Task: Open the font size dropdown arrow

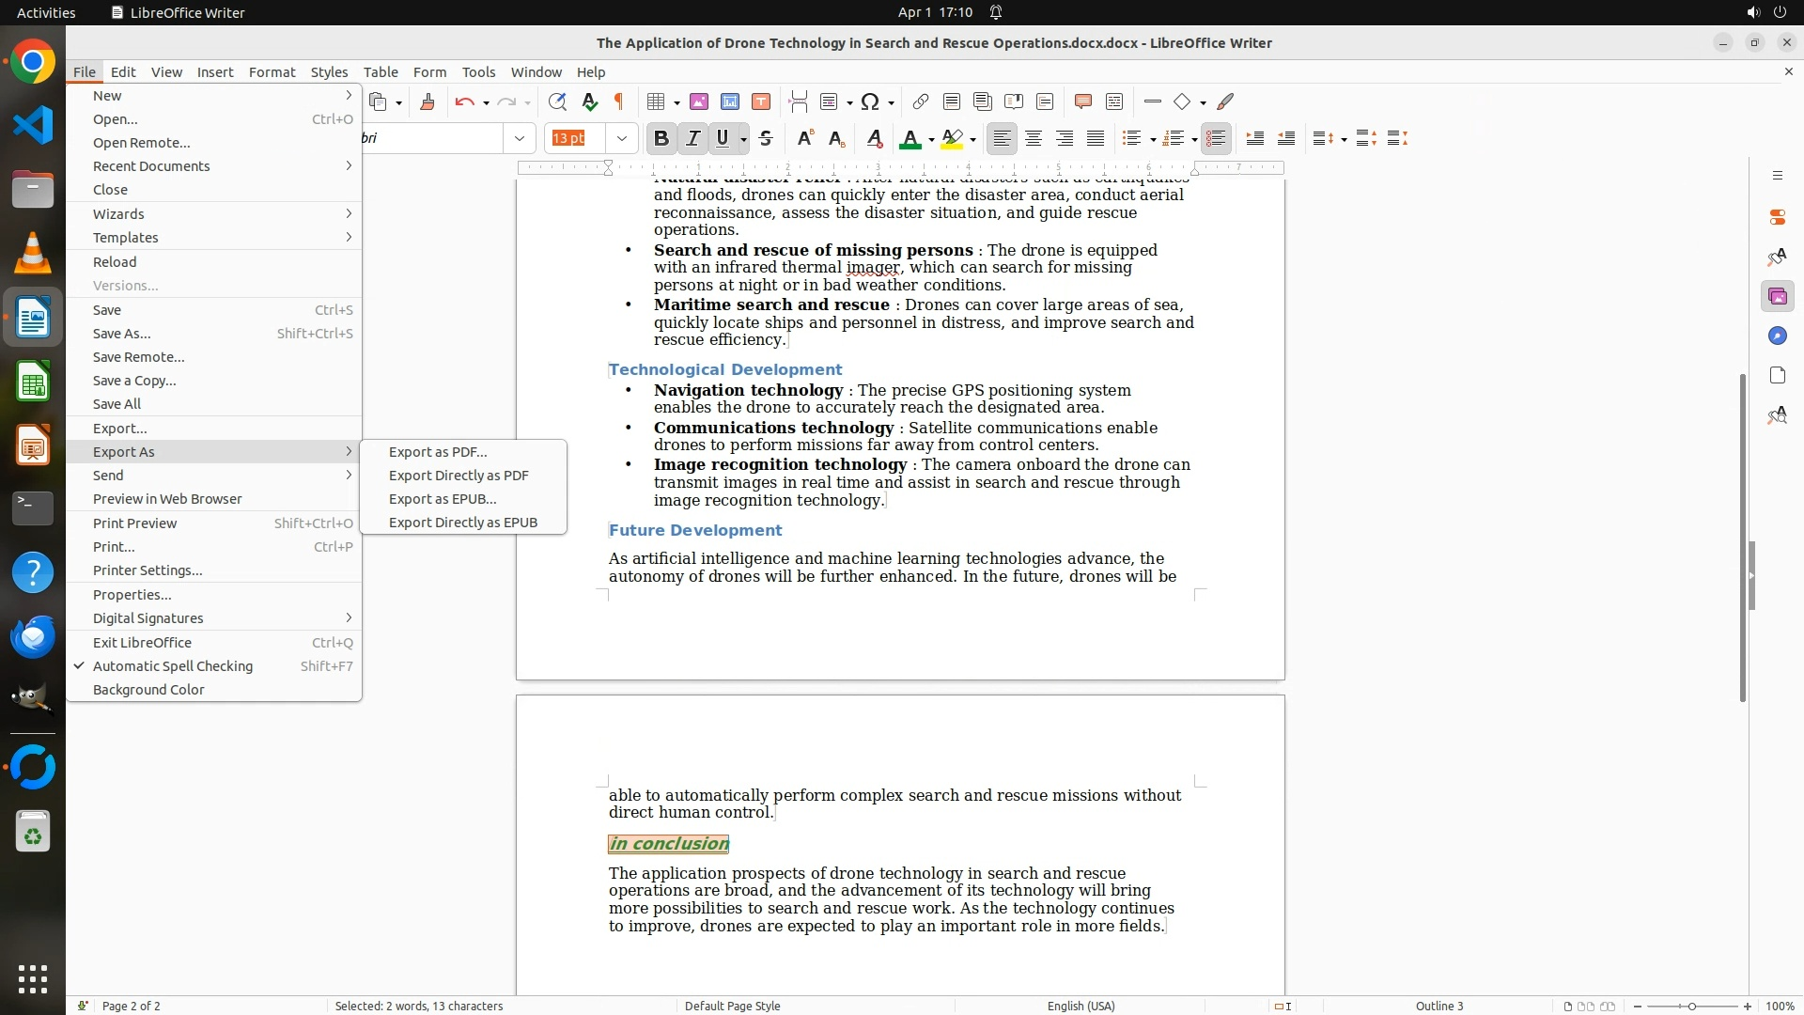Action: click(621, 139)
